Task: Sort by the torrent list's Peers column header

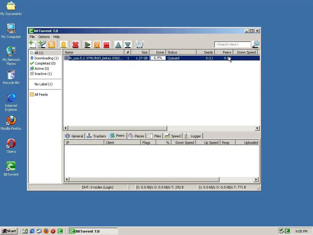Action: point(224,52)
